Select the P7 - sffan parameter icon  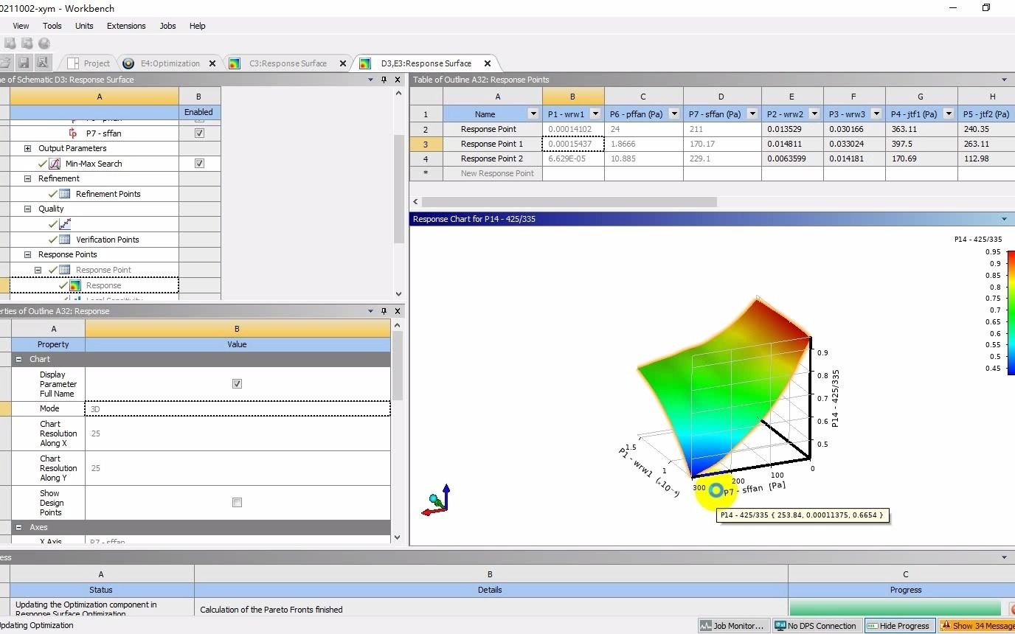[72, 133]
